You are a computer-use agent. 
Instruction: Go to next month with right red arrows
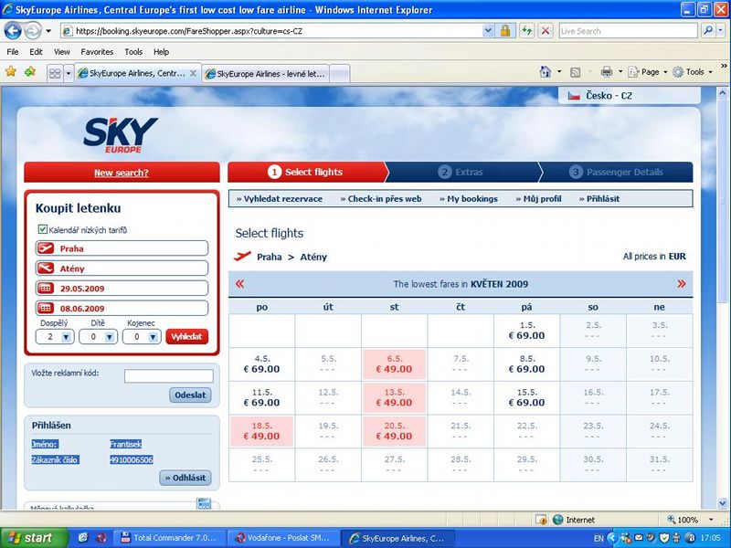click(x=682, y=283)
